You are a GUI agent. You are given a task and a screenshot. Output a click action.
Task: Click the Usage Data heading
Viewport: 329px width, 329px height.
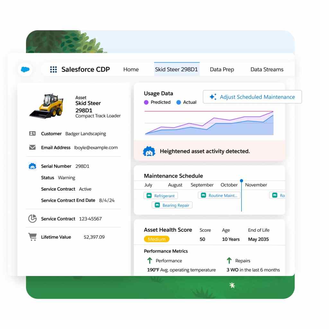(158, 93)
